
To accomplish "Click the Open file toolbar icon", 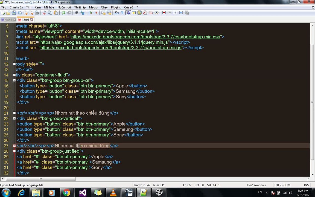I will pos(8,13).
